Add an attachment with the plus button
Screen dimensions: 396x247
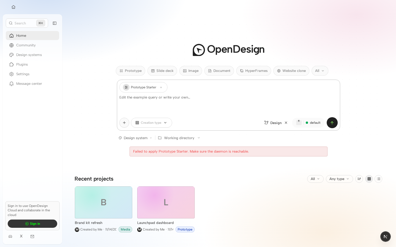(124, 123)
